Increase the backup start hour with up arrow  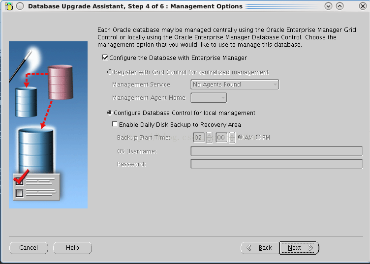pos(209,135)
